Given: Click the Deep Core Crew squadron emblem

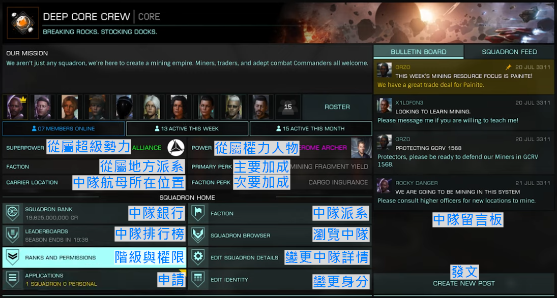Looking at the screenshot, I should pyautogui.click(x=23, y=23).
